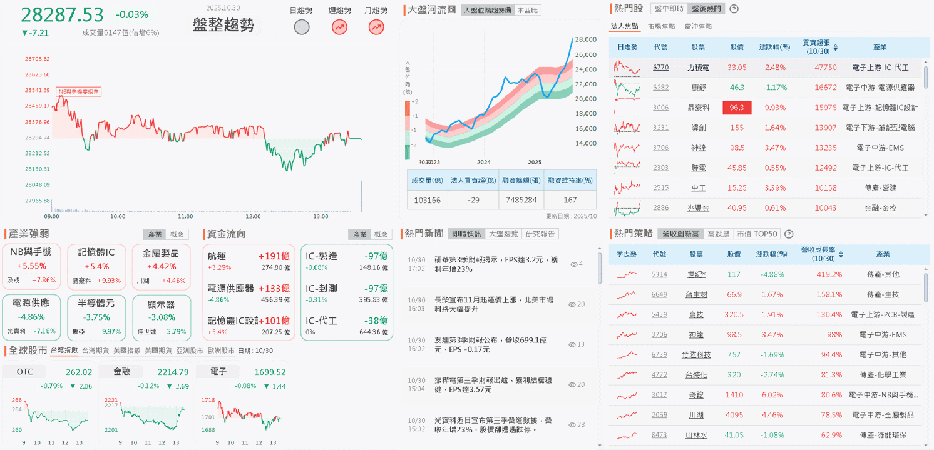Click the 航運 +191億 fund flow entry
The width and height of the screenshot is (934, 450).
click(x=249, y=261)
